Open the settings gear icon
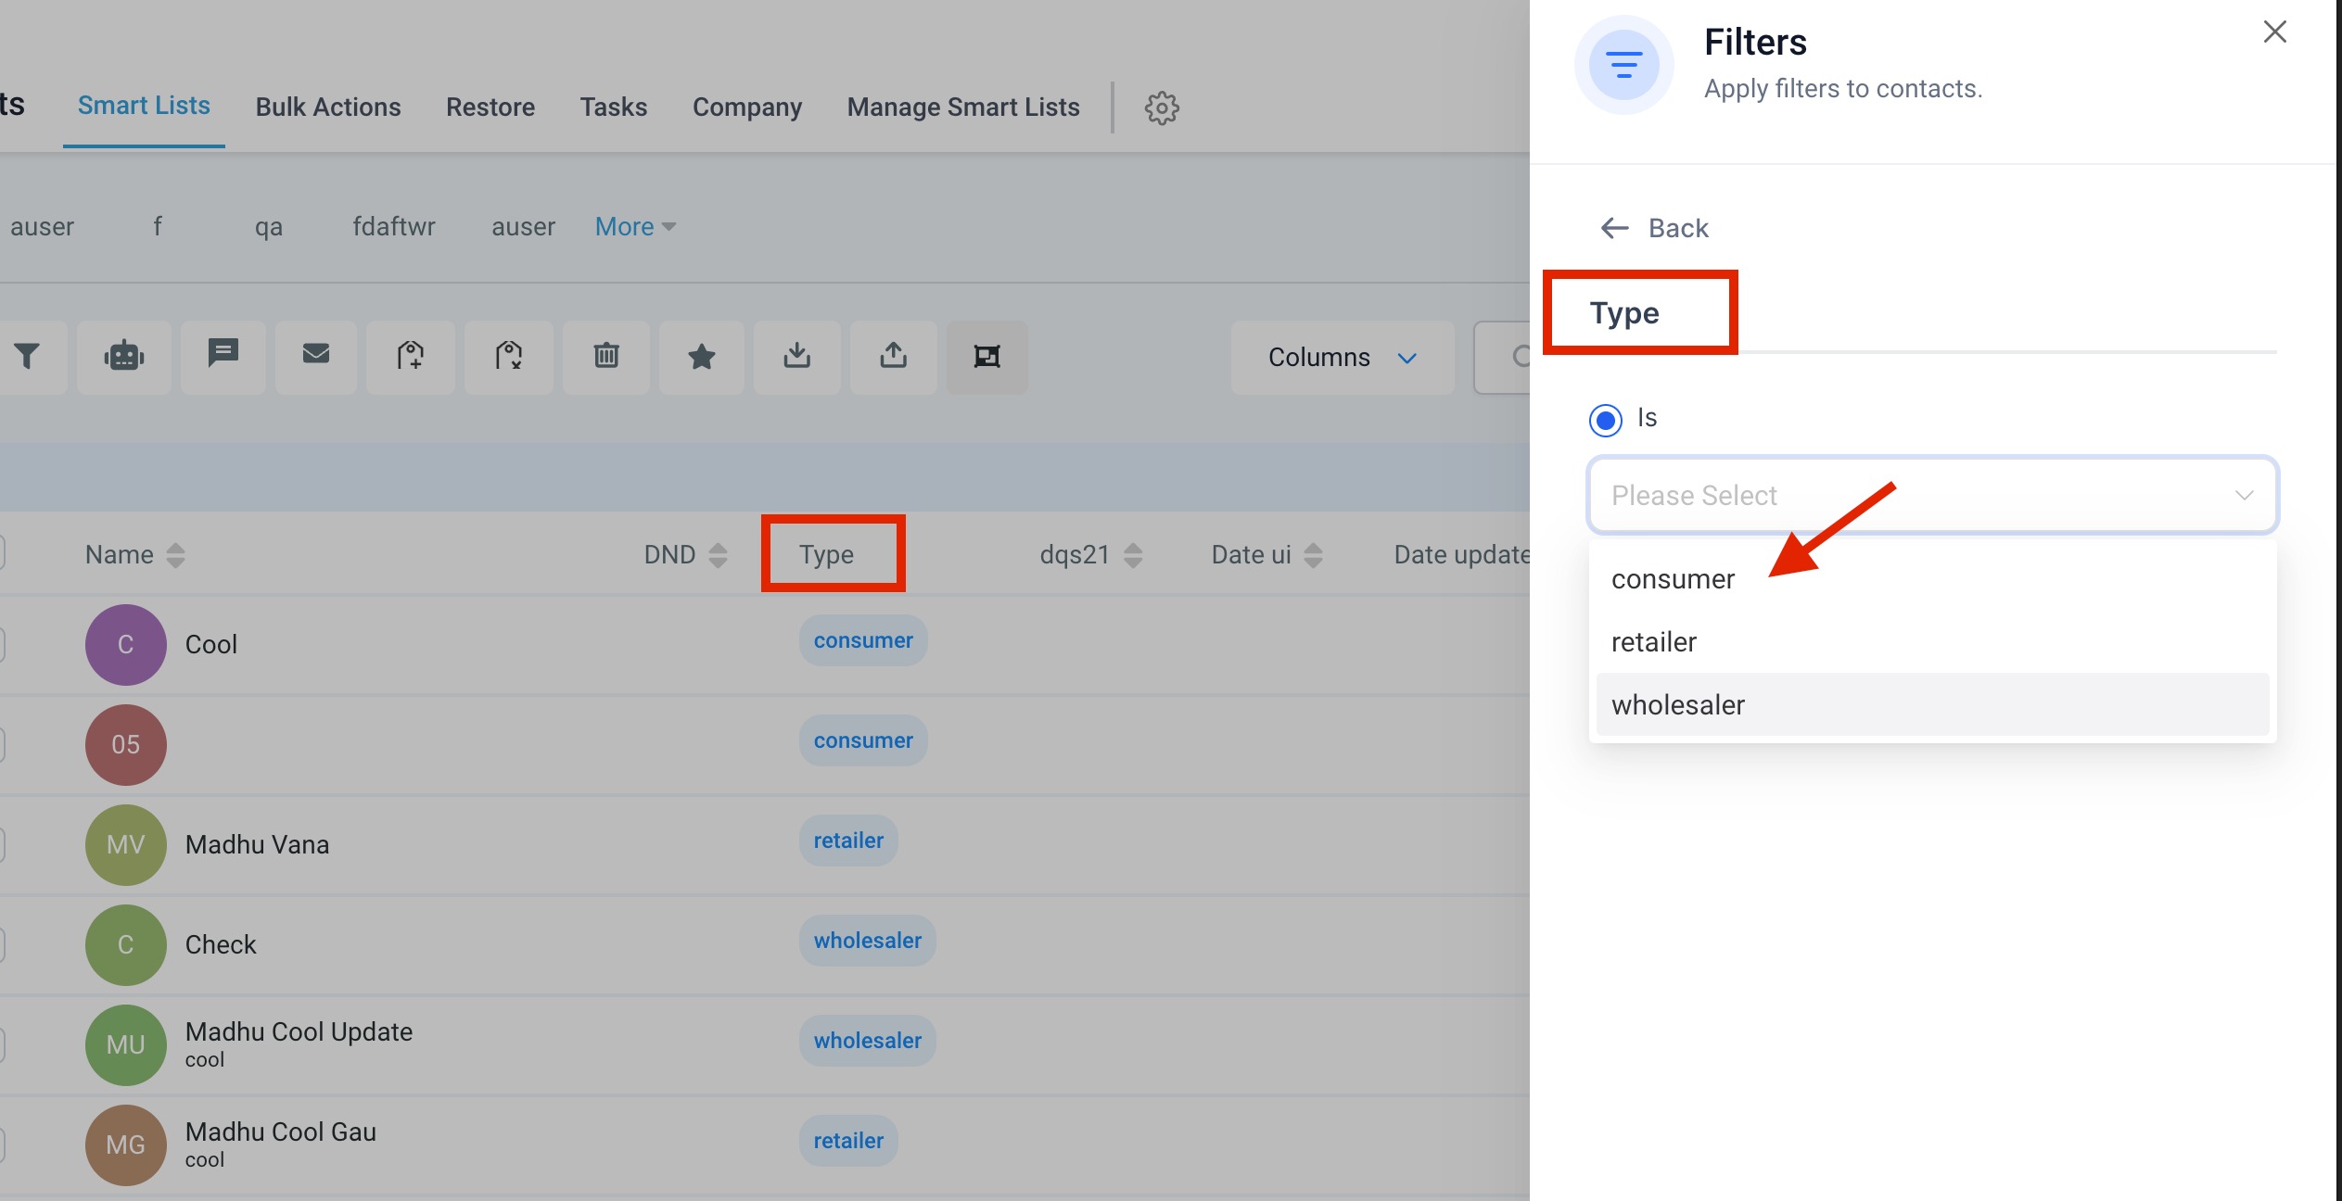Viewport: 2342px width, 1201px height. tap(1162, 108)
